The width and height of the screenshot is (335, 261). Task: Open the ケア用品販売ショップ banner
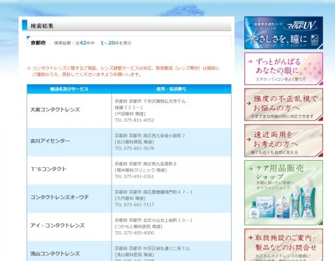click(x=283, y=193)
